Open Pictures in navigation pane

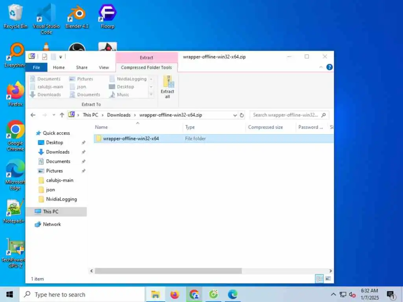pyautogui.click(x=54, y=171)
